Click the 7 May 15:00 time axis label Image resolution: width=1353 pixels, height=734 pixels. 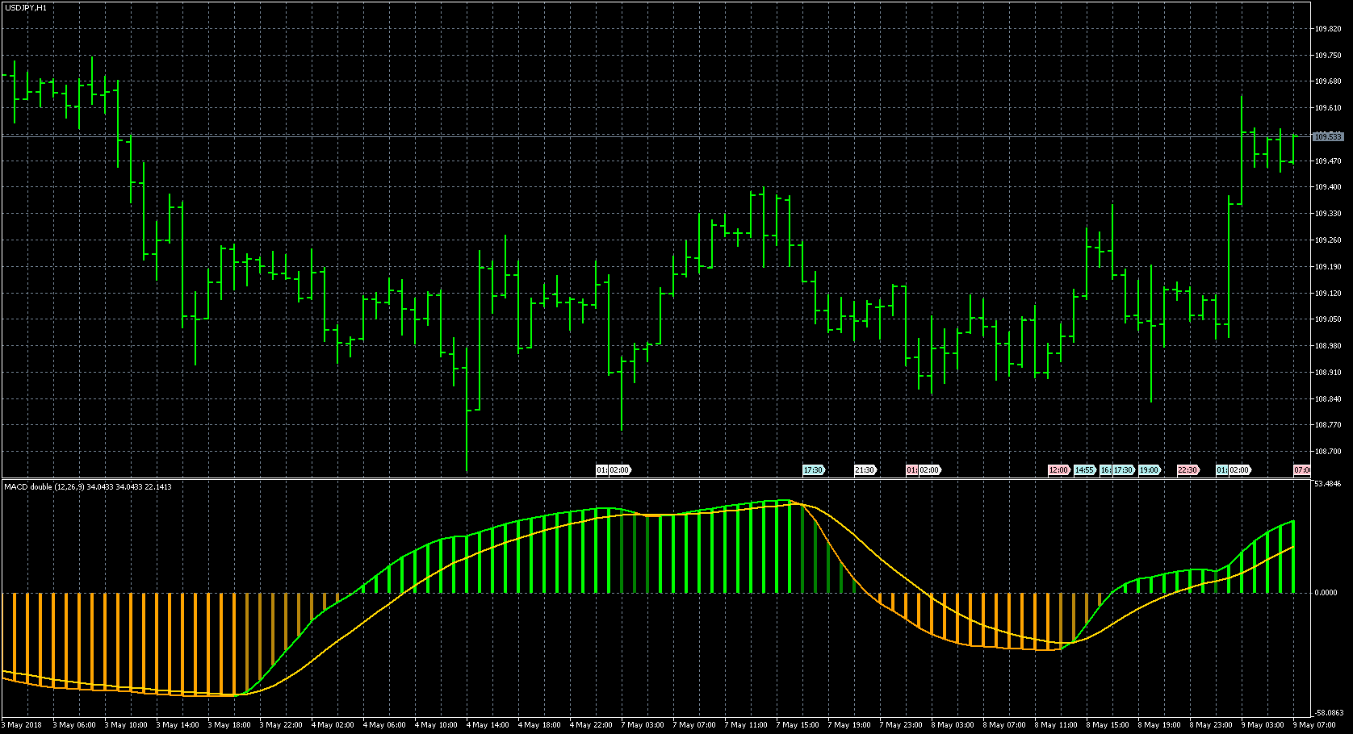pos(798,725)
